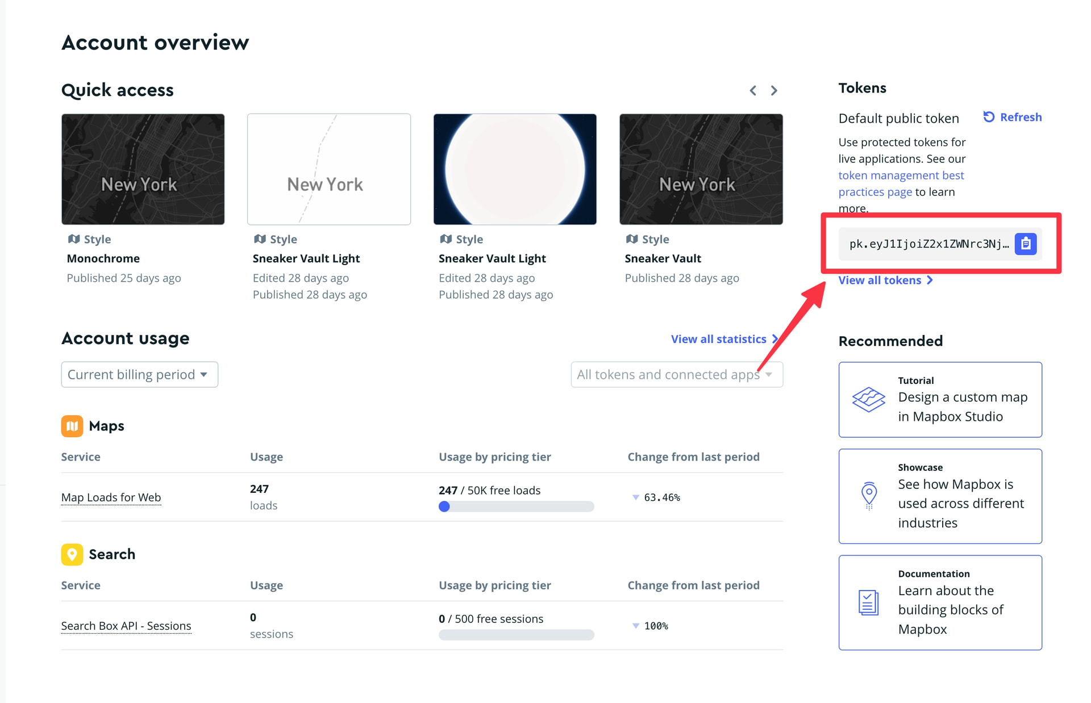Copy the default public token
The image size is (1091, 703).
(x=1025, y=244)
